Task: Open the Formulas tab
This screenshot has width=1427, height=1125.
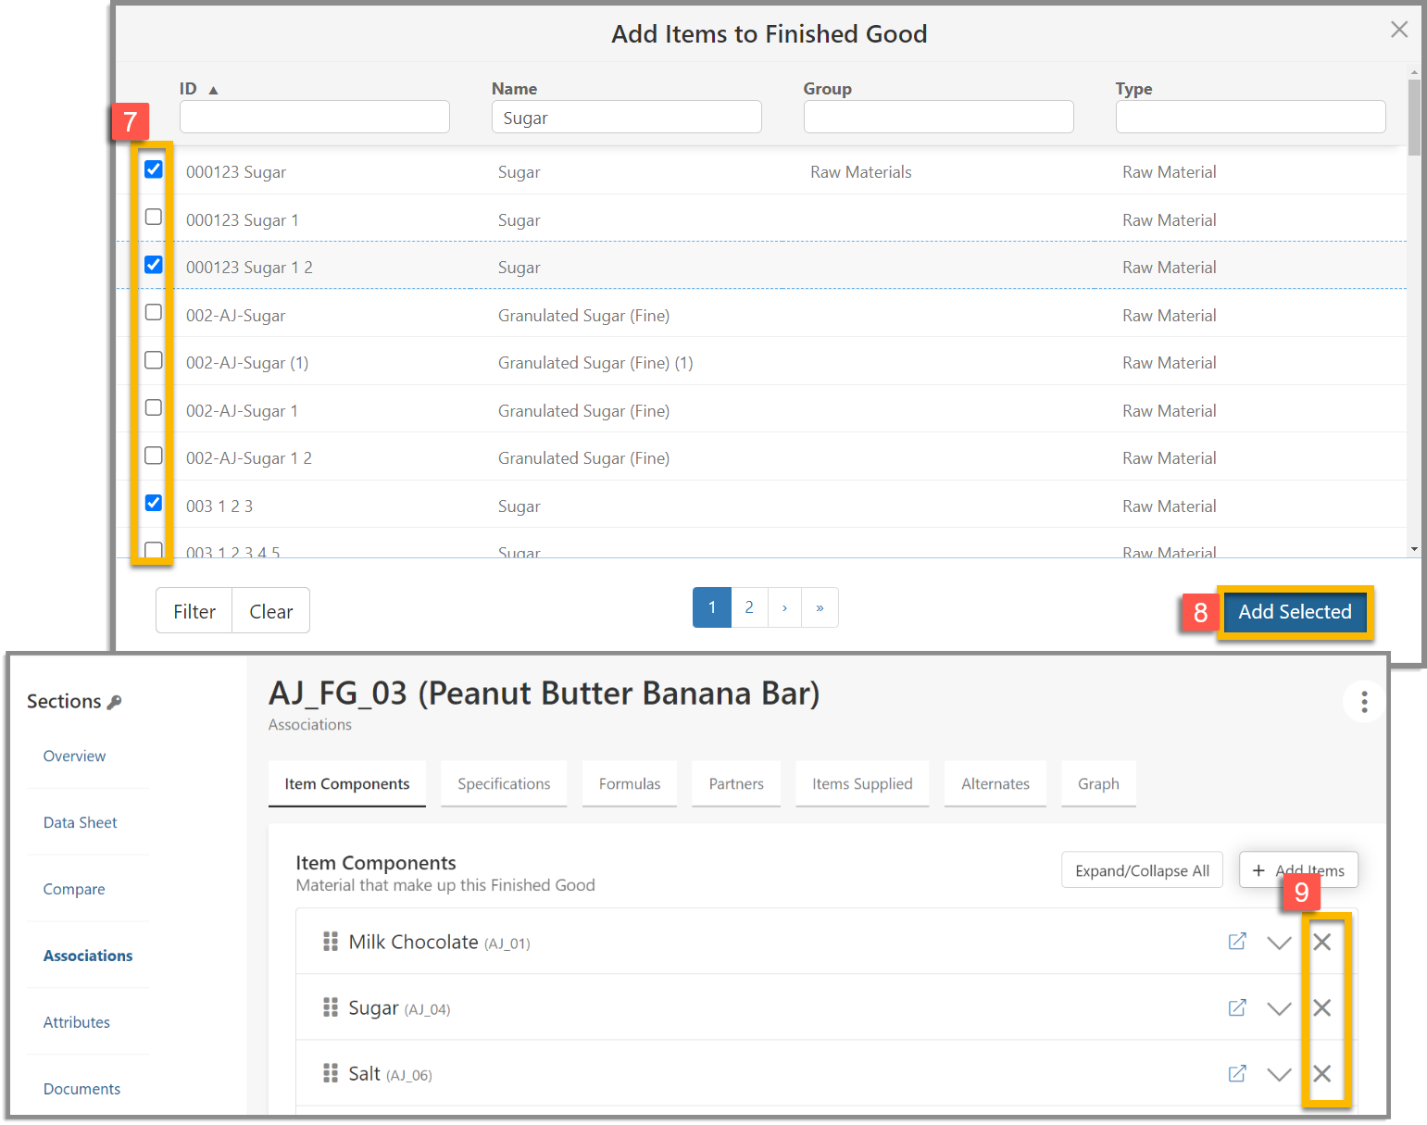Action: coord(630,783)
